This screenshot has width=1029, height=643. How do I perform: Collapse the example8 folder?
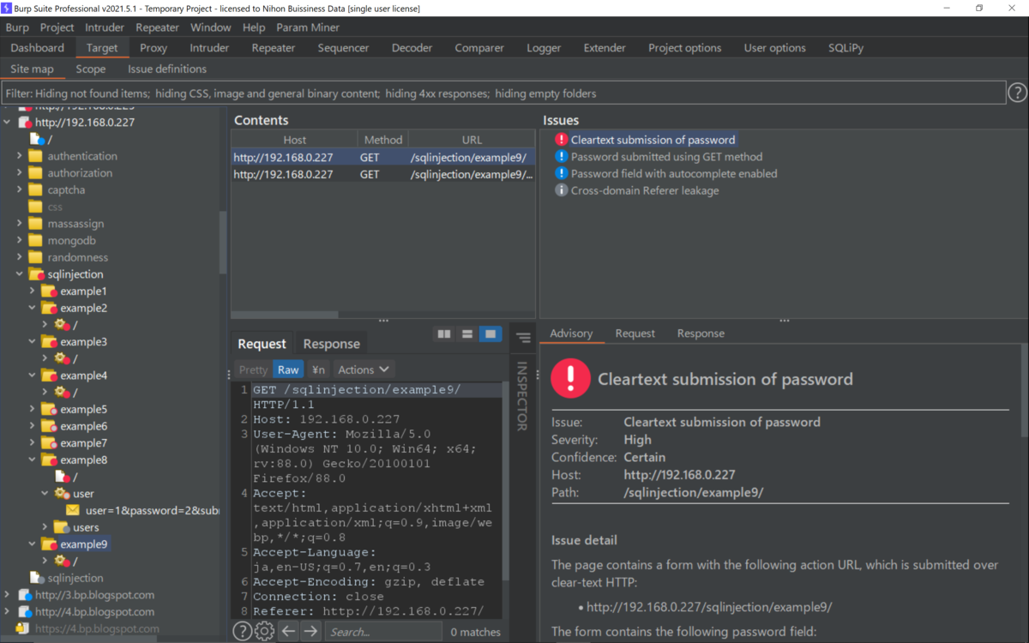[x=33, y=460]
